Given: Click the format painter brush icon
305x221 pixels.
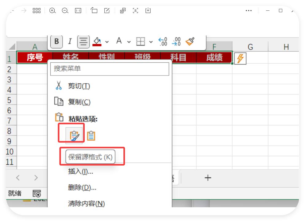Looking at the screenshot, I should tap(190, 41).
